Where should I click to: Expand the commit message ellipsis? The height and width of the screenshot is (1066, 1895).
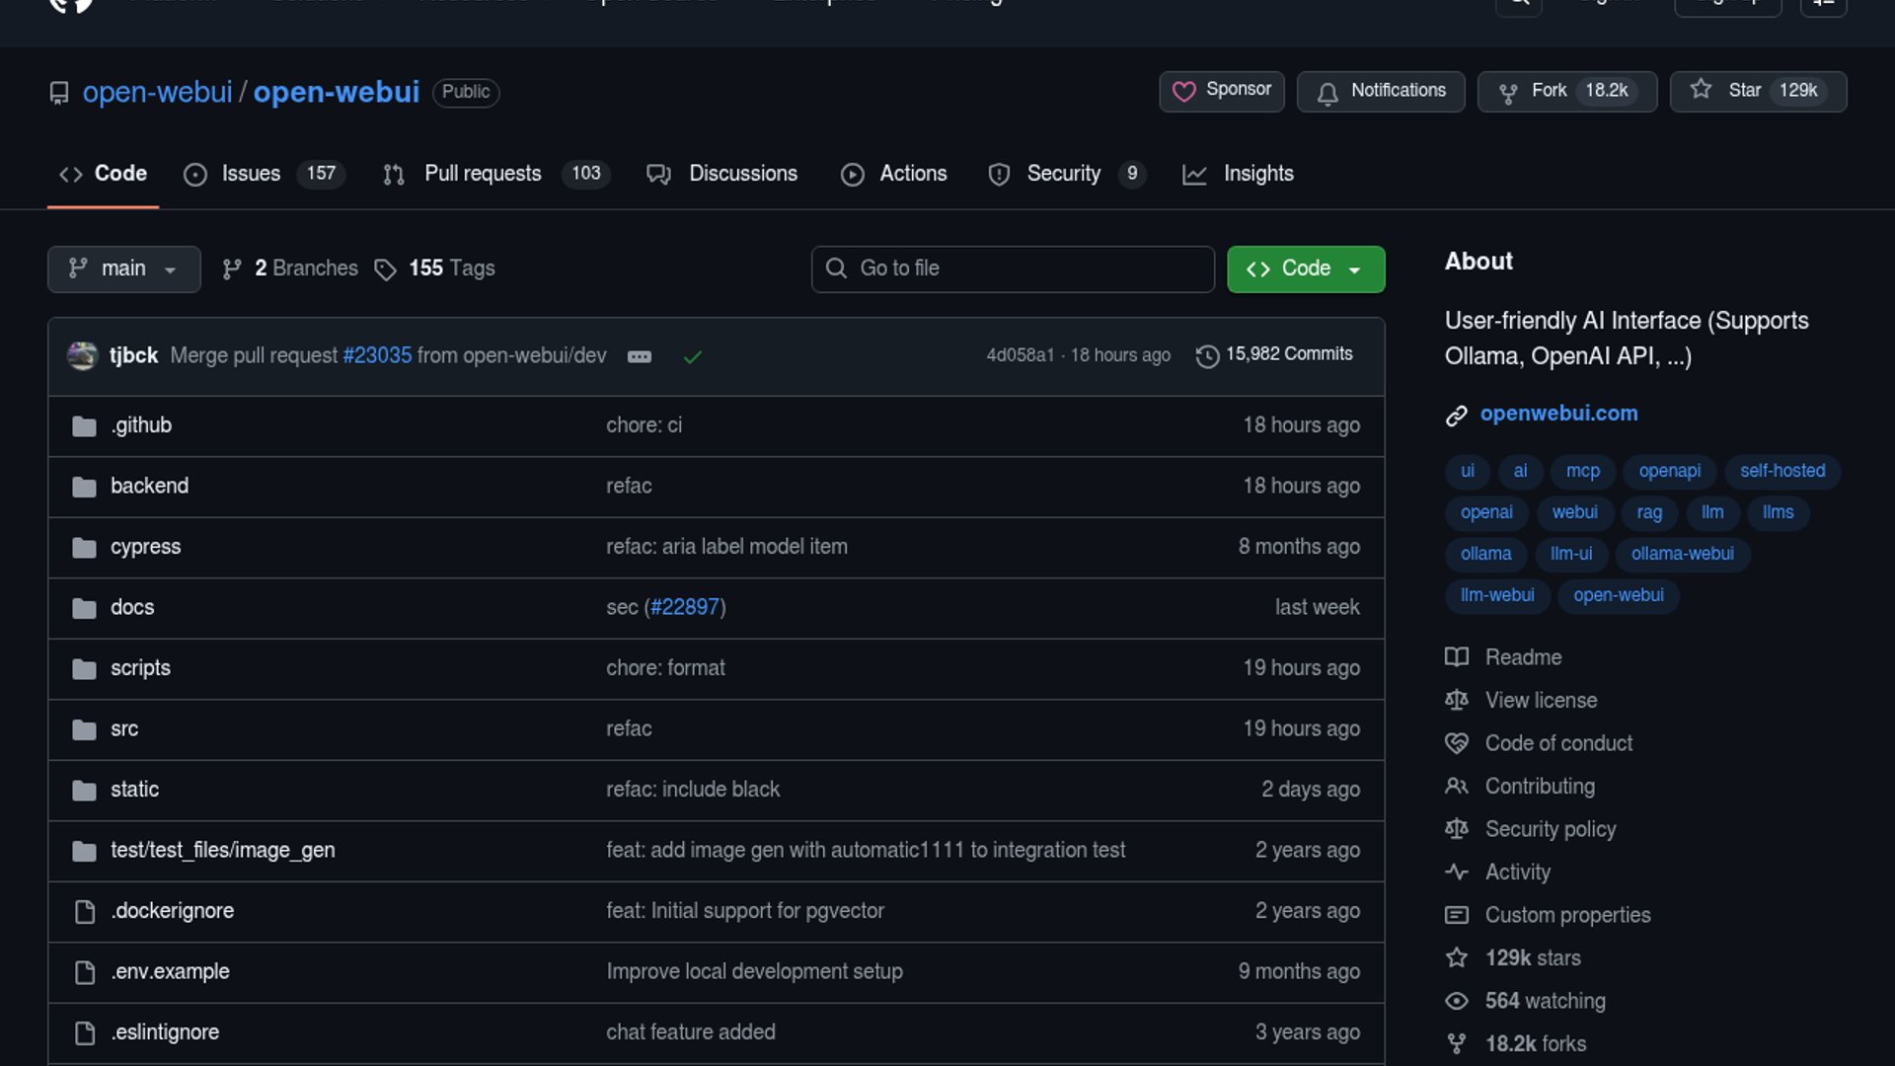(x=640, y=356)
